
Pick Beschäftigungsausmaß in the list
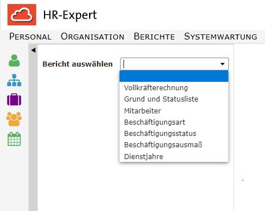(x=174, y=145)
